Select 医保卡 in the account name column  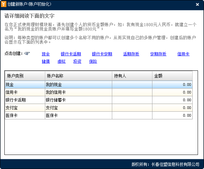coord(78,115)
